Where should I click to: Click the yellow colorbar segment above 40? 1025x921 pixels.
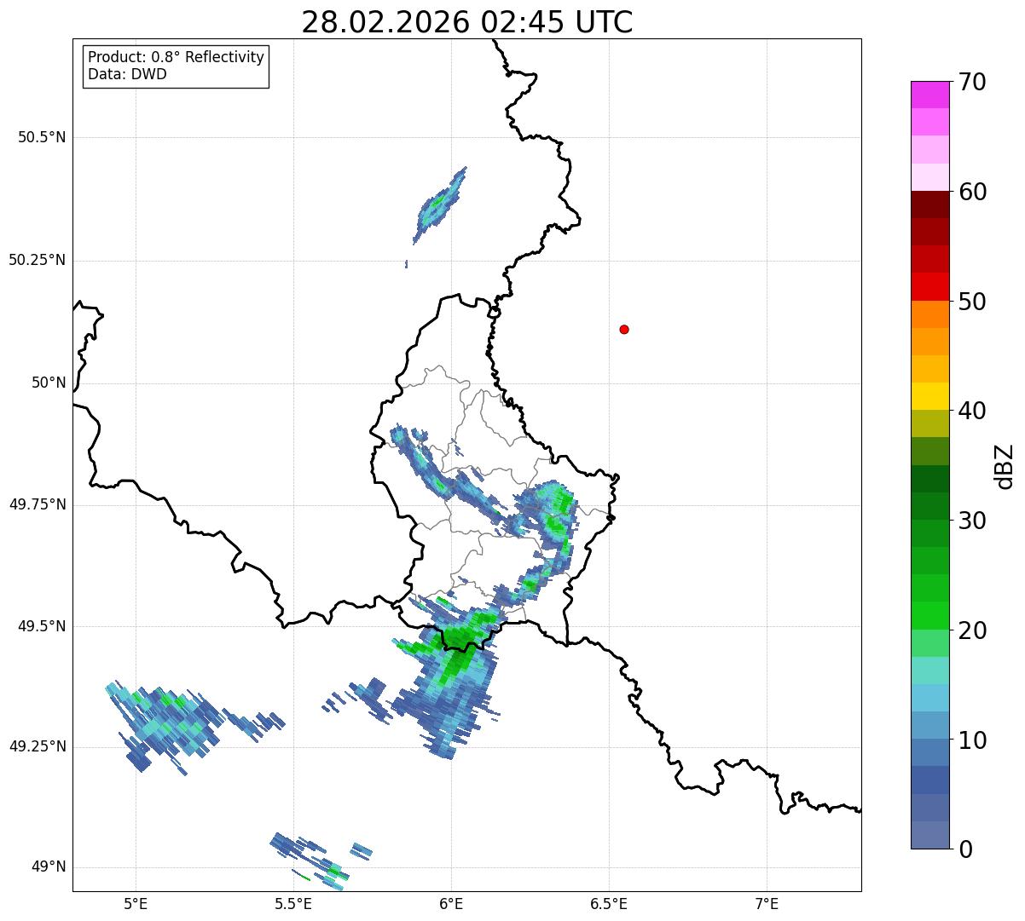(x=929, y=396)
